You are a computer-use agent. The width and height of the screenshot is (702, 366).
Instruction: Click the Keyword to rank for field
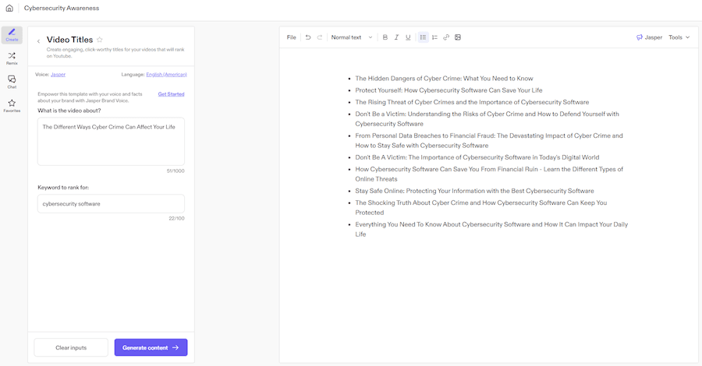point(111,204)
